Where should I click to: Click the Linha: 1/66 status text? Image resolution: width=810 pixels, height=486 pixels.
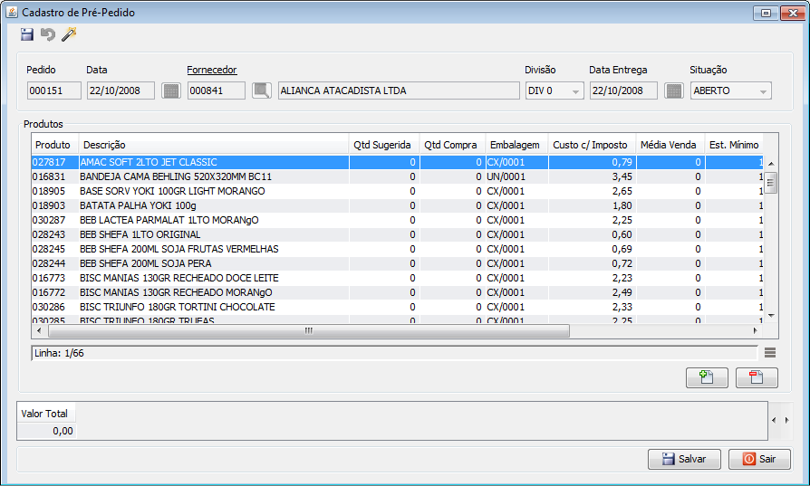[59, 353]
